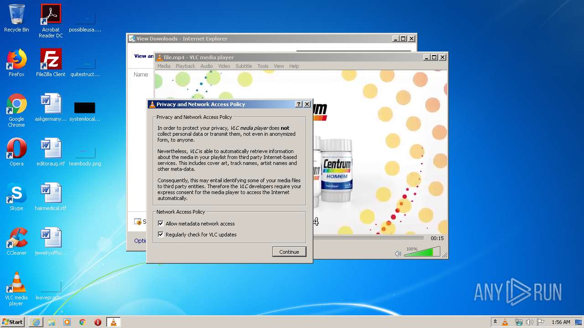Open Skype desktop shortcut
Image resolution: width=584 pixels, height=328 pixels.
tap(16, 197)
